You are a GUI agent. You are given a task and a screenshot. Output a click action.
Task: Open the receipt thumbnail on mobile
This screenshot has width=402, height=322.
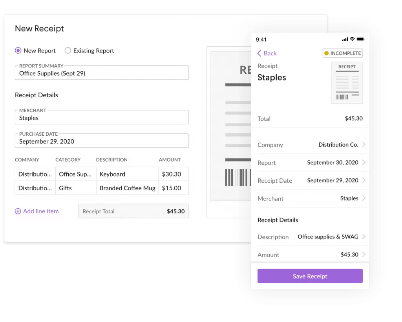[347, 83]
